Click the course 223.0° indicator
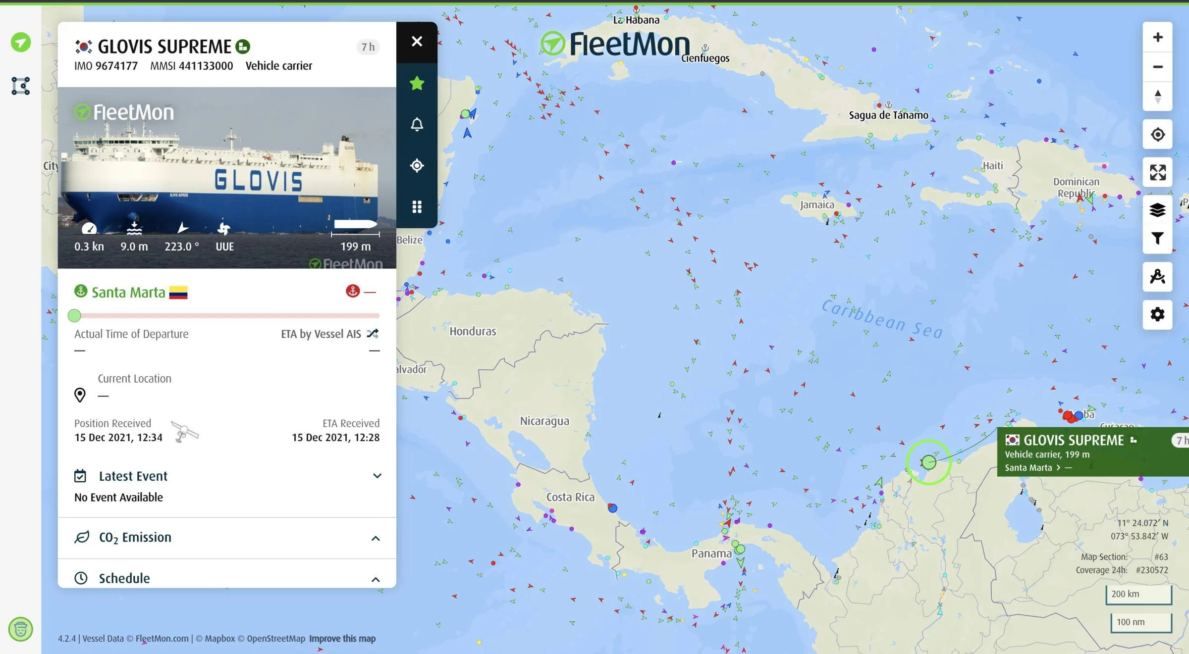 point(182,237)
